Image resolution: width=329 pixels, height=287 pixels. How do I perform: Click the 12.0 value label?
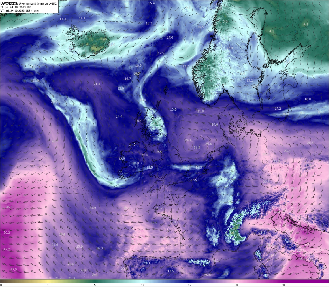pyautogui.click(x=121, y=89)
